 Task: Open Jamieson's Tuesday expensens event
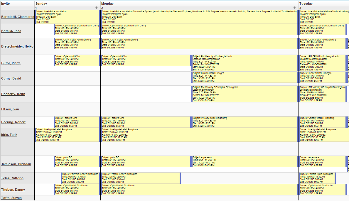pos(323,161)
